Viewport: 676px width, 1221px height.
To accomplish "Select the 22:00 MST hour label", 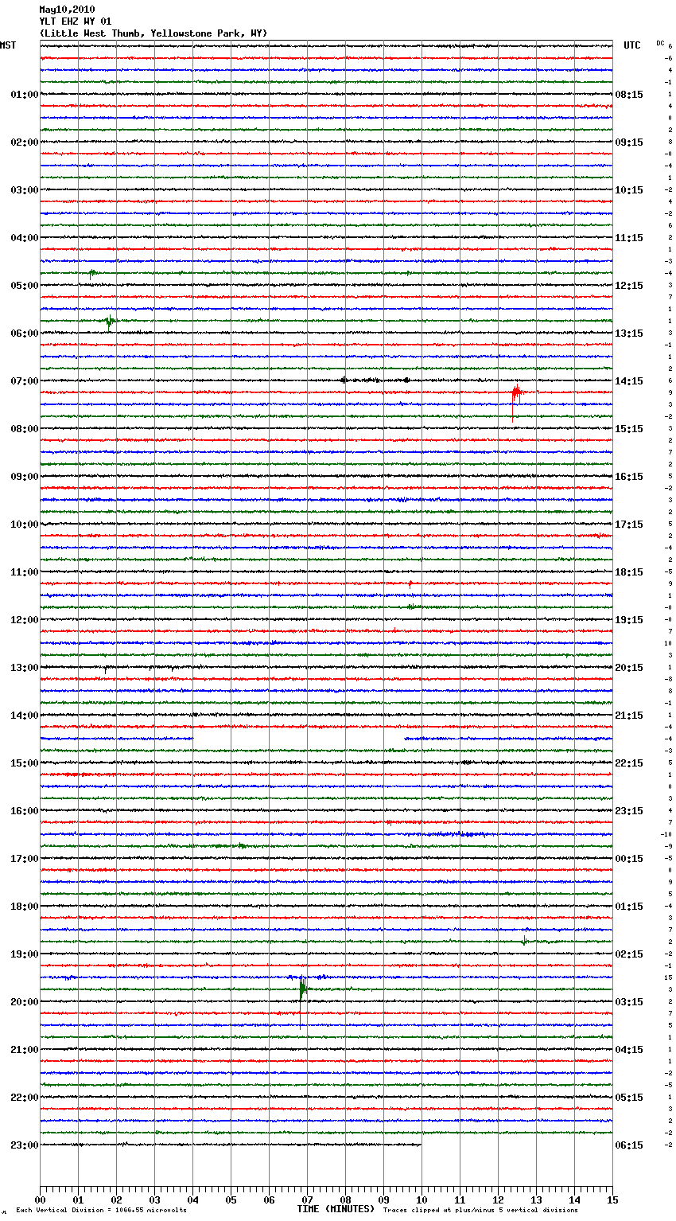I will click(25, 1098).
